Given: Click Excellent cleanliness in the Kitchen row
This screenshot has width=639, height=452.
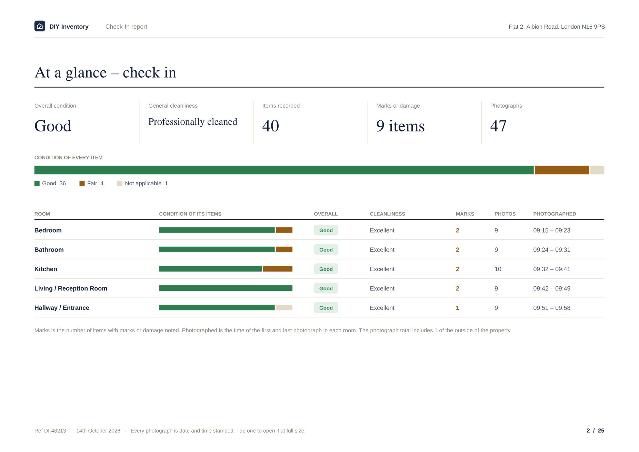Looking at the screenshot, I should pos(382,269).
